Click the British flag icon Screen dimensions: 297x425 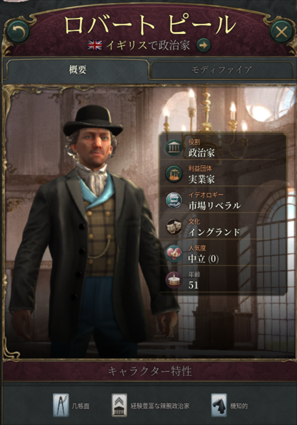click(95, 45)
